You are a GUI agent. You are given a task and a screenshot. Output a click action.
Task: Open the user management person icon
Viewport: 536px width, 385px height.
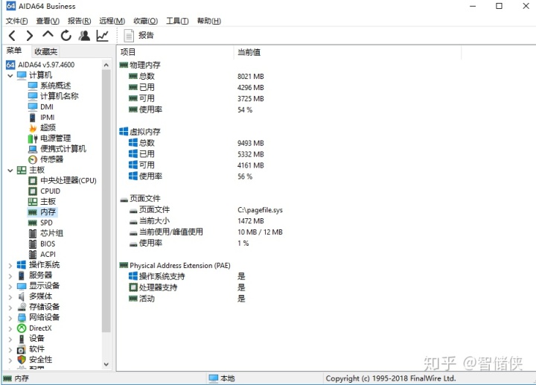[x=84, y=36]
